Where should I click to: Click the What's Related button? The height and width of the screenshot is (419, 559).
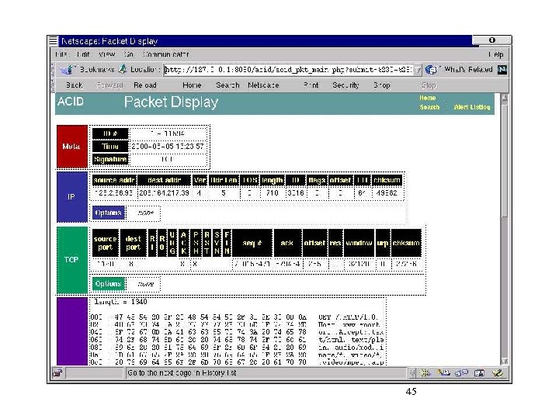(459, 70)
